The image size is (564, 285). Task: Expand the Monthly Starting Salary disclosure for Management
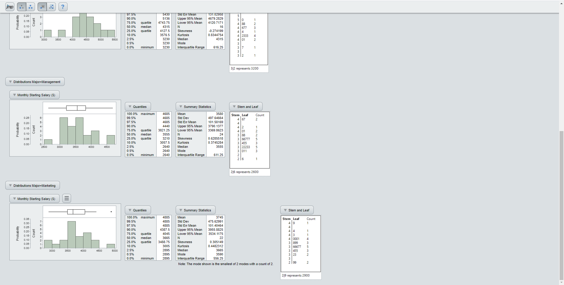point(14,95)
